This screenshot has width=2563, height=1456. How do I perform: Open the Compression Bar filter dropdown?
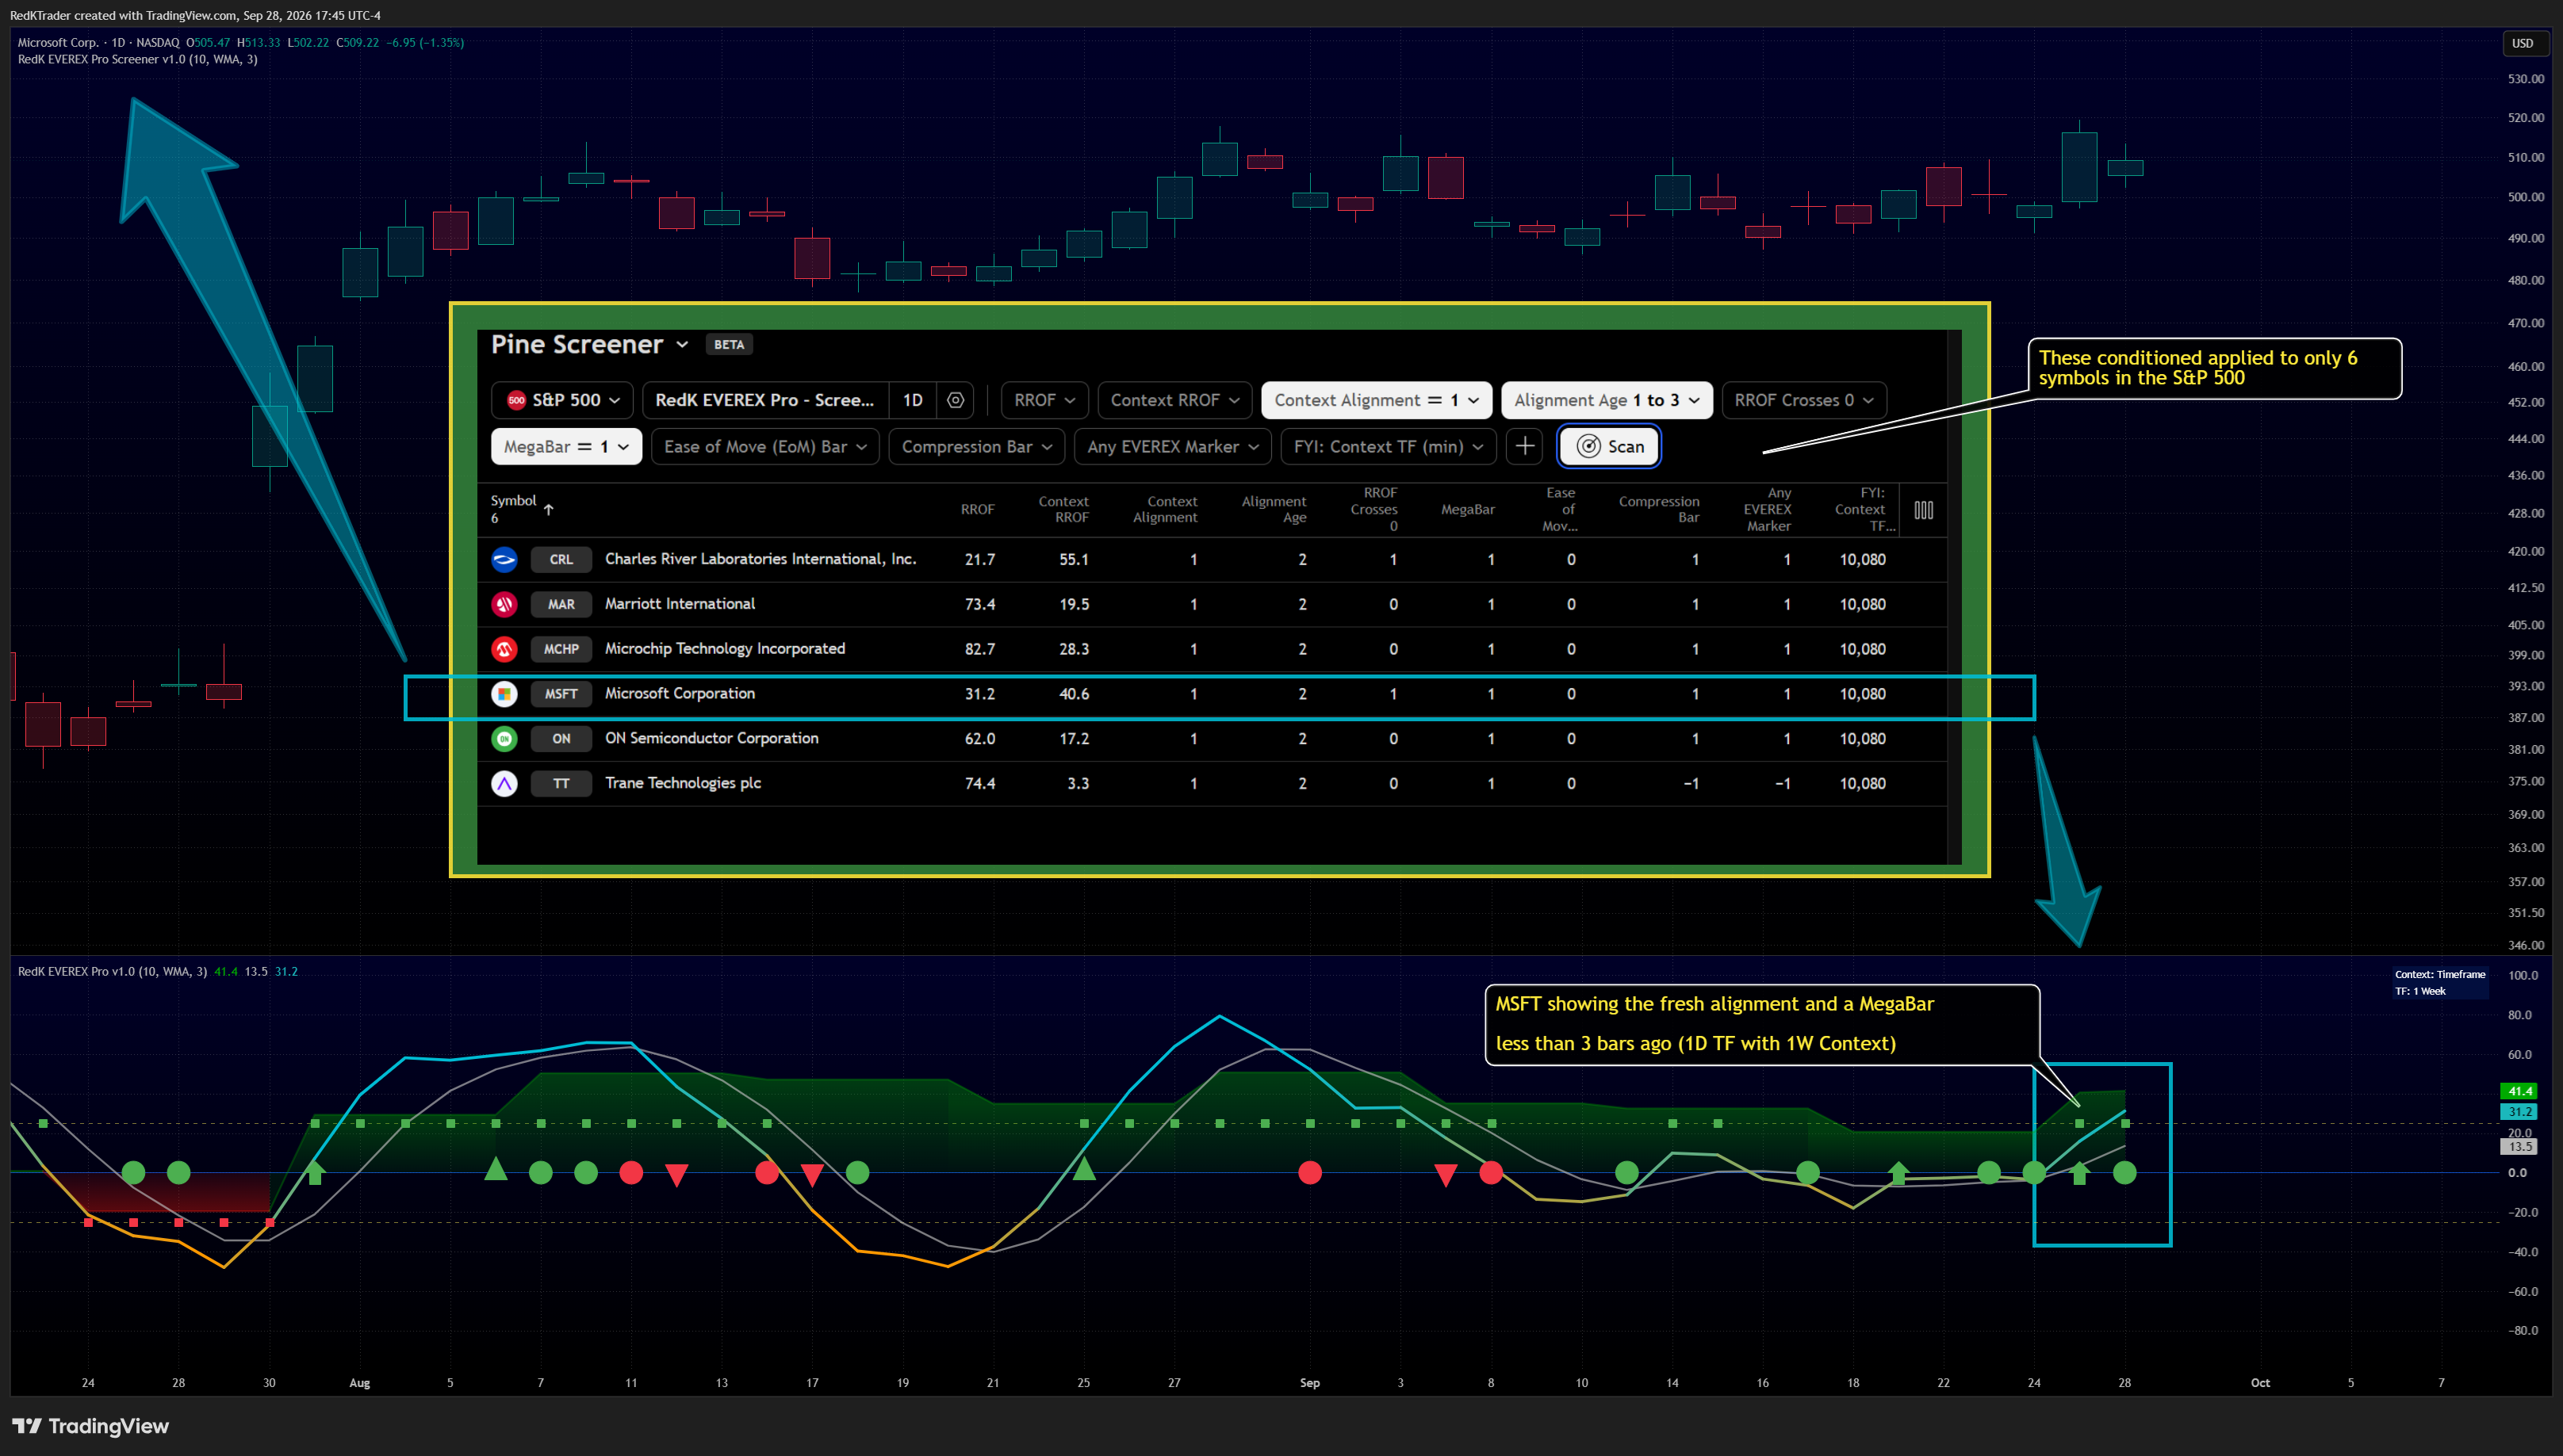point(976,446)
